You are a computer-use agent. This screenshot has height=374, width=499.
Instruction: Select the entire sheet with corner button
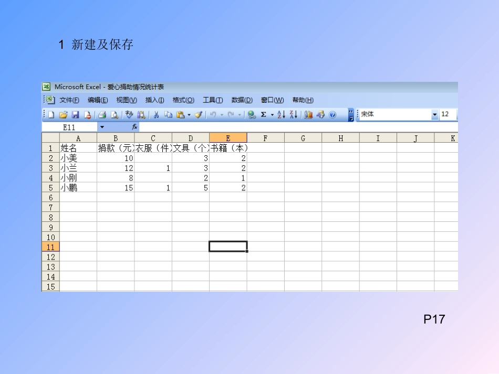coord(50,137)
